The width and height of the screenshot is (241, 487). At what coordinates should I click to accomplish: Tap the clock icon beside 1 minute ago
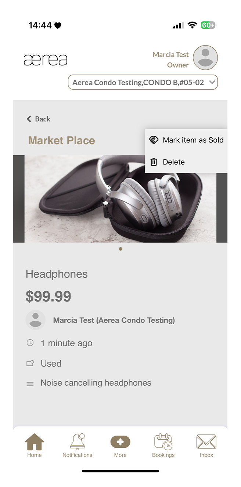pos(30,343)
